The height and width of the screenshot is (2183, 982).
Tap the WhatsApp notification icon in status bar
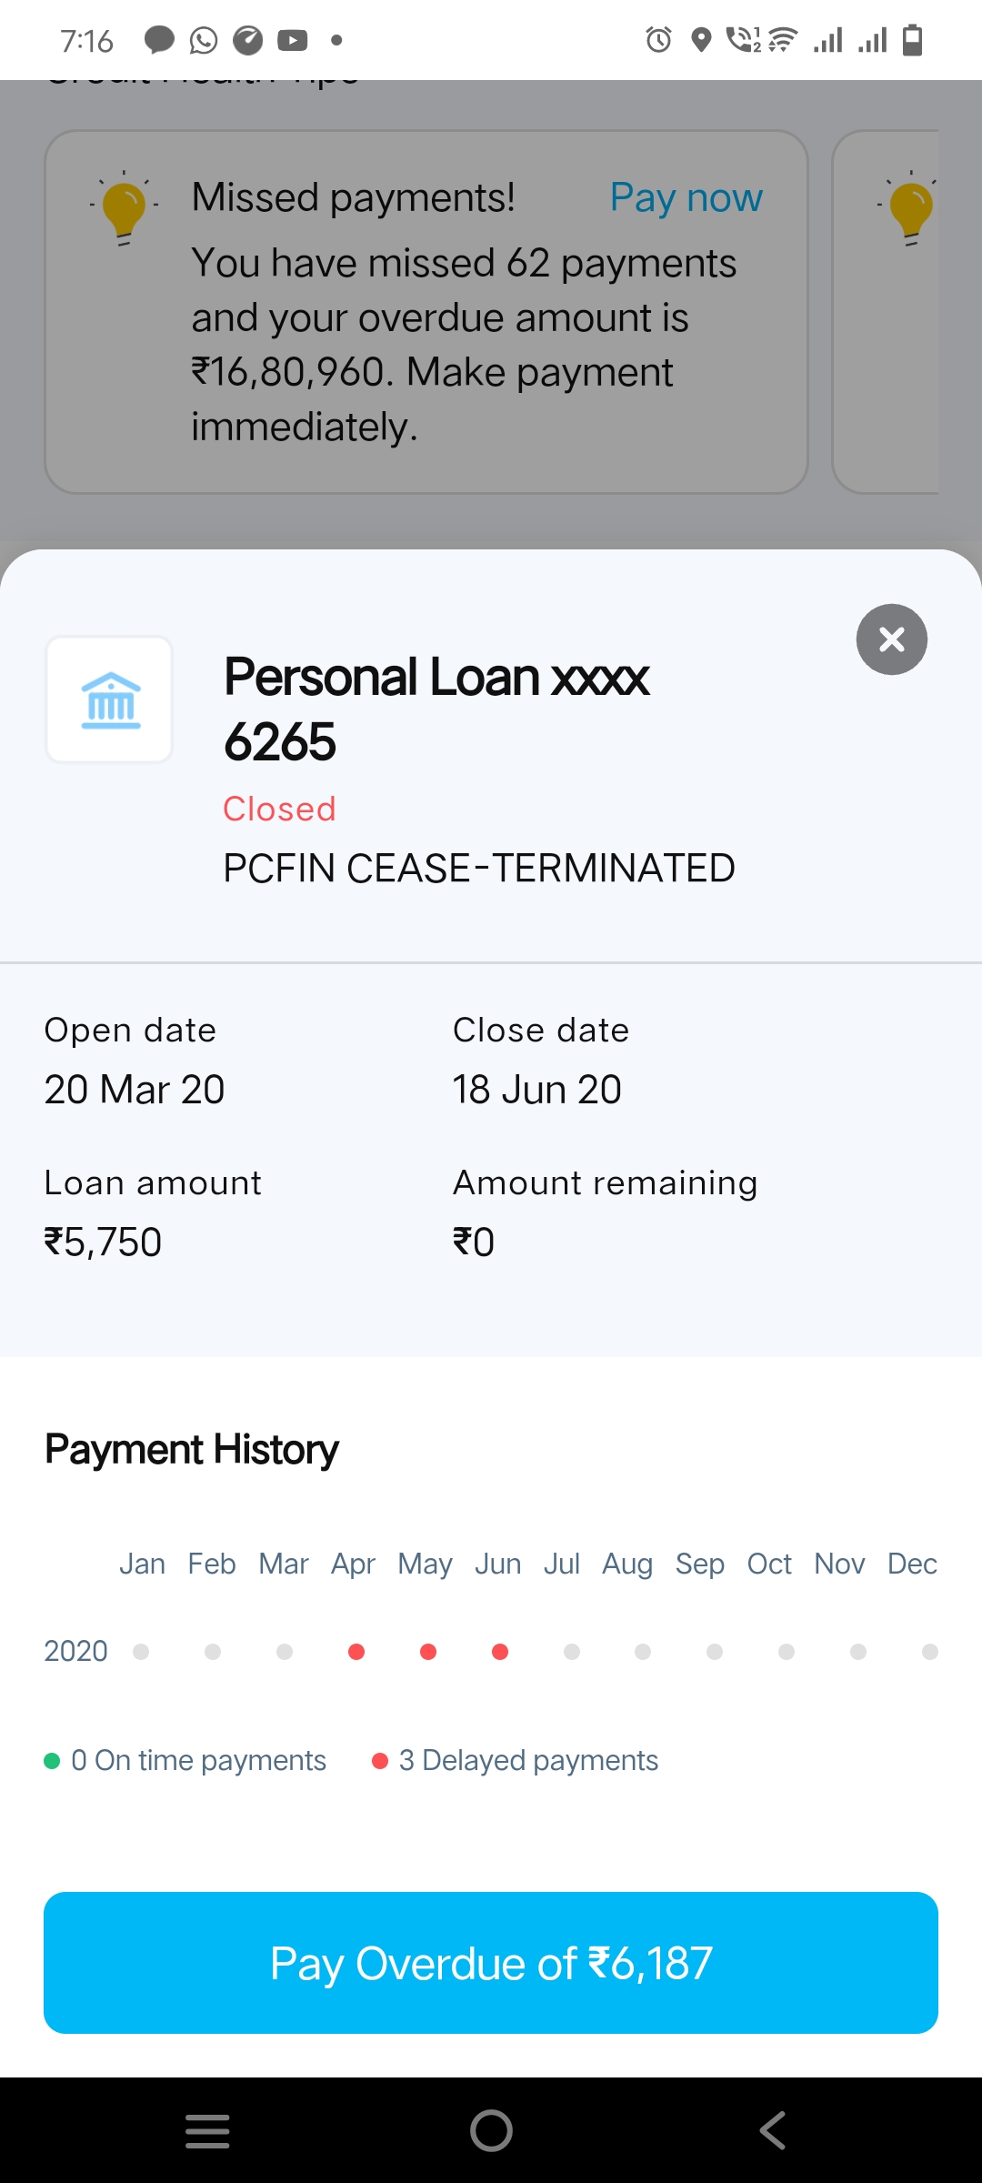(204, 40)
